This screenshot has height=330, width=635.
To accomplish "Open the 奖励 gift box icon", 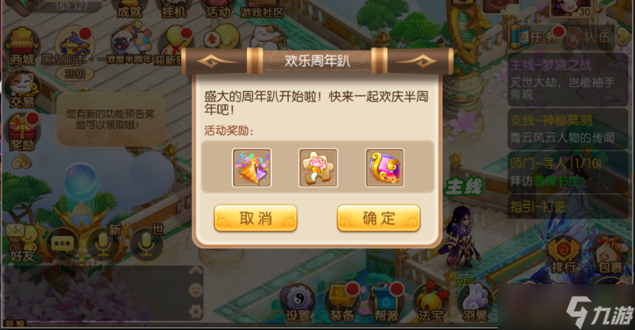I will point(22,132).
